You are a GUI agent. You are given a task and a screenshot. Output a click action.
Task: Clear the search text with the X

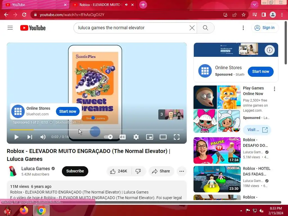[x=192, y=28]
